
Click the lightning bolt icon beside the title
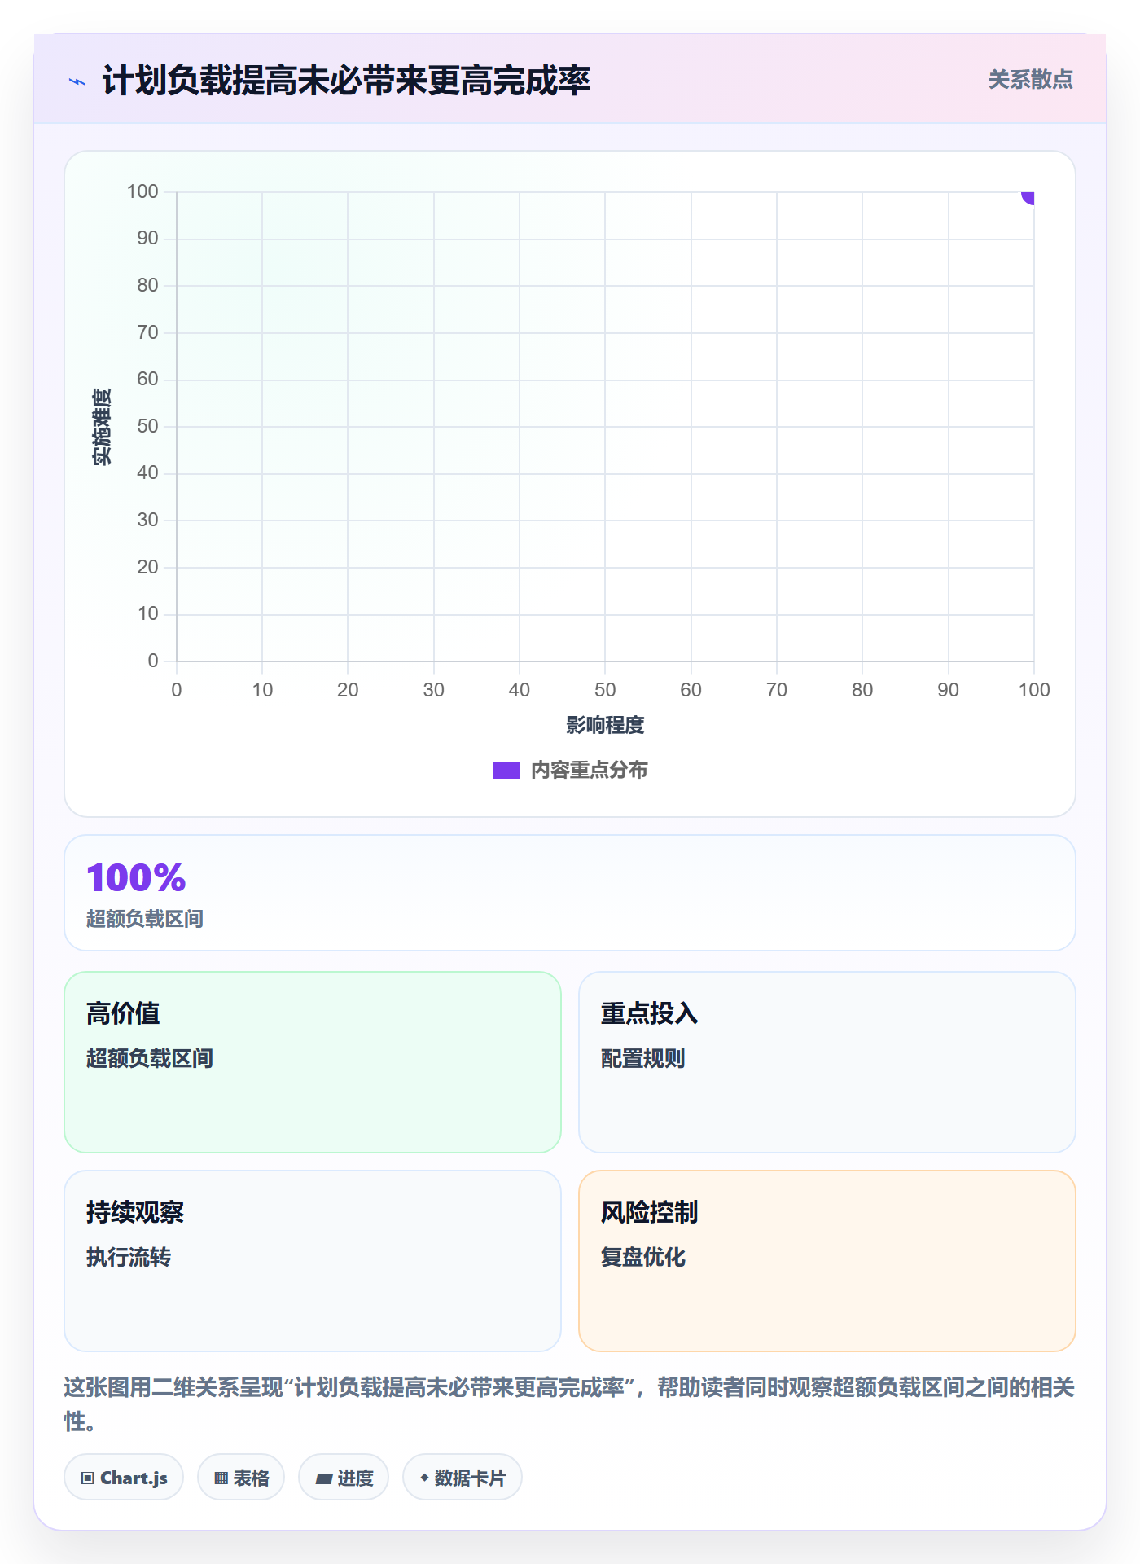click(x=77, y=81)
